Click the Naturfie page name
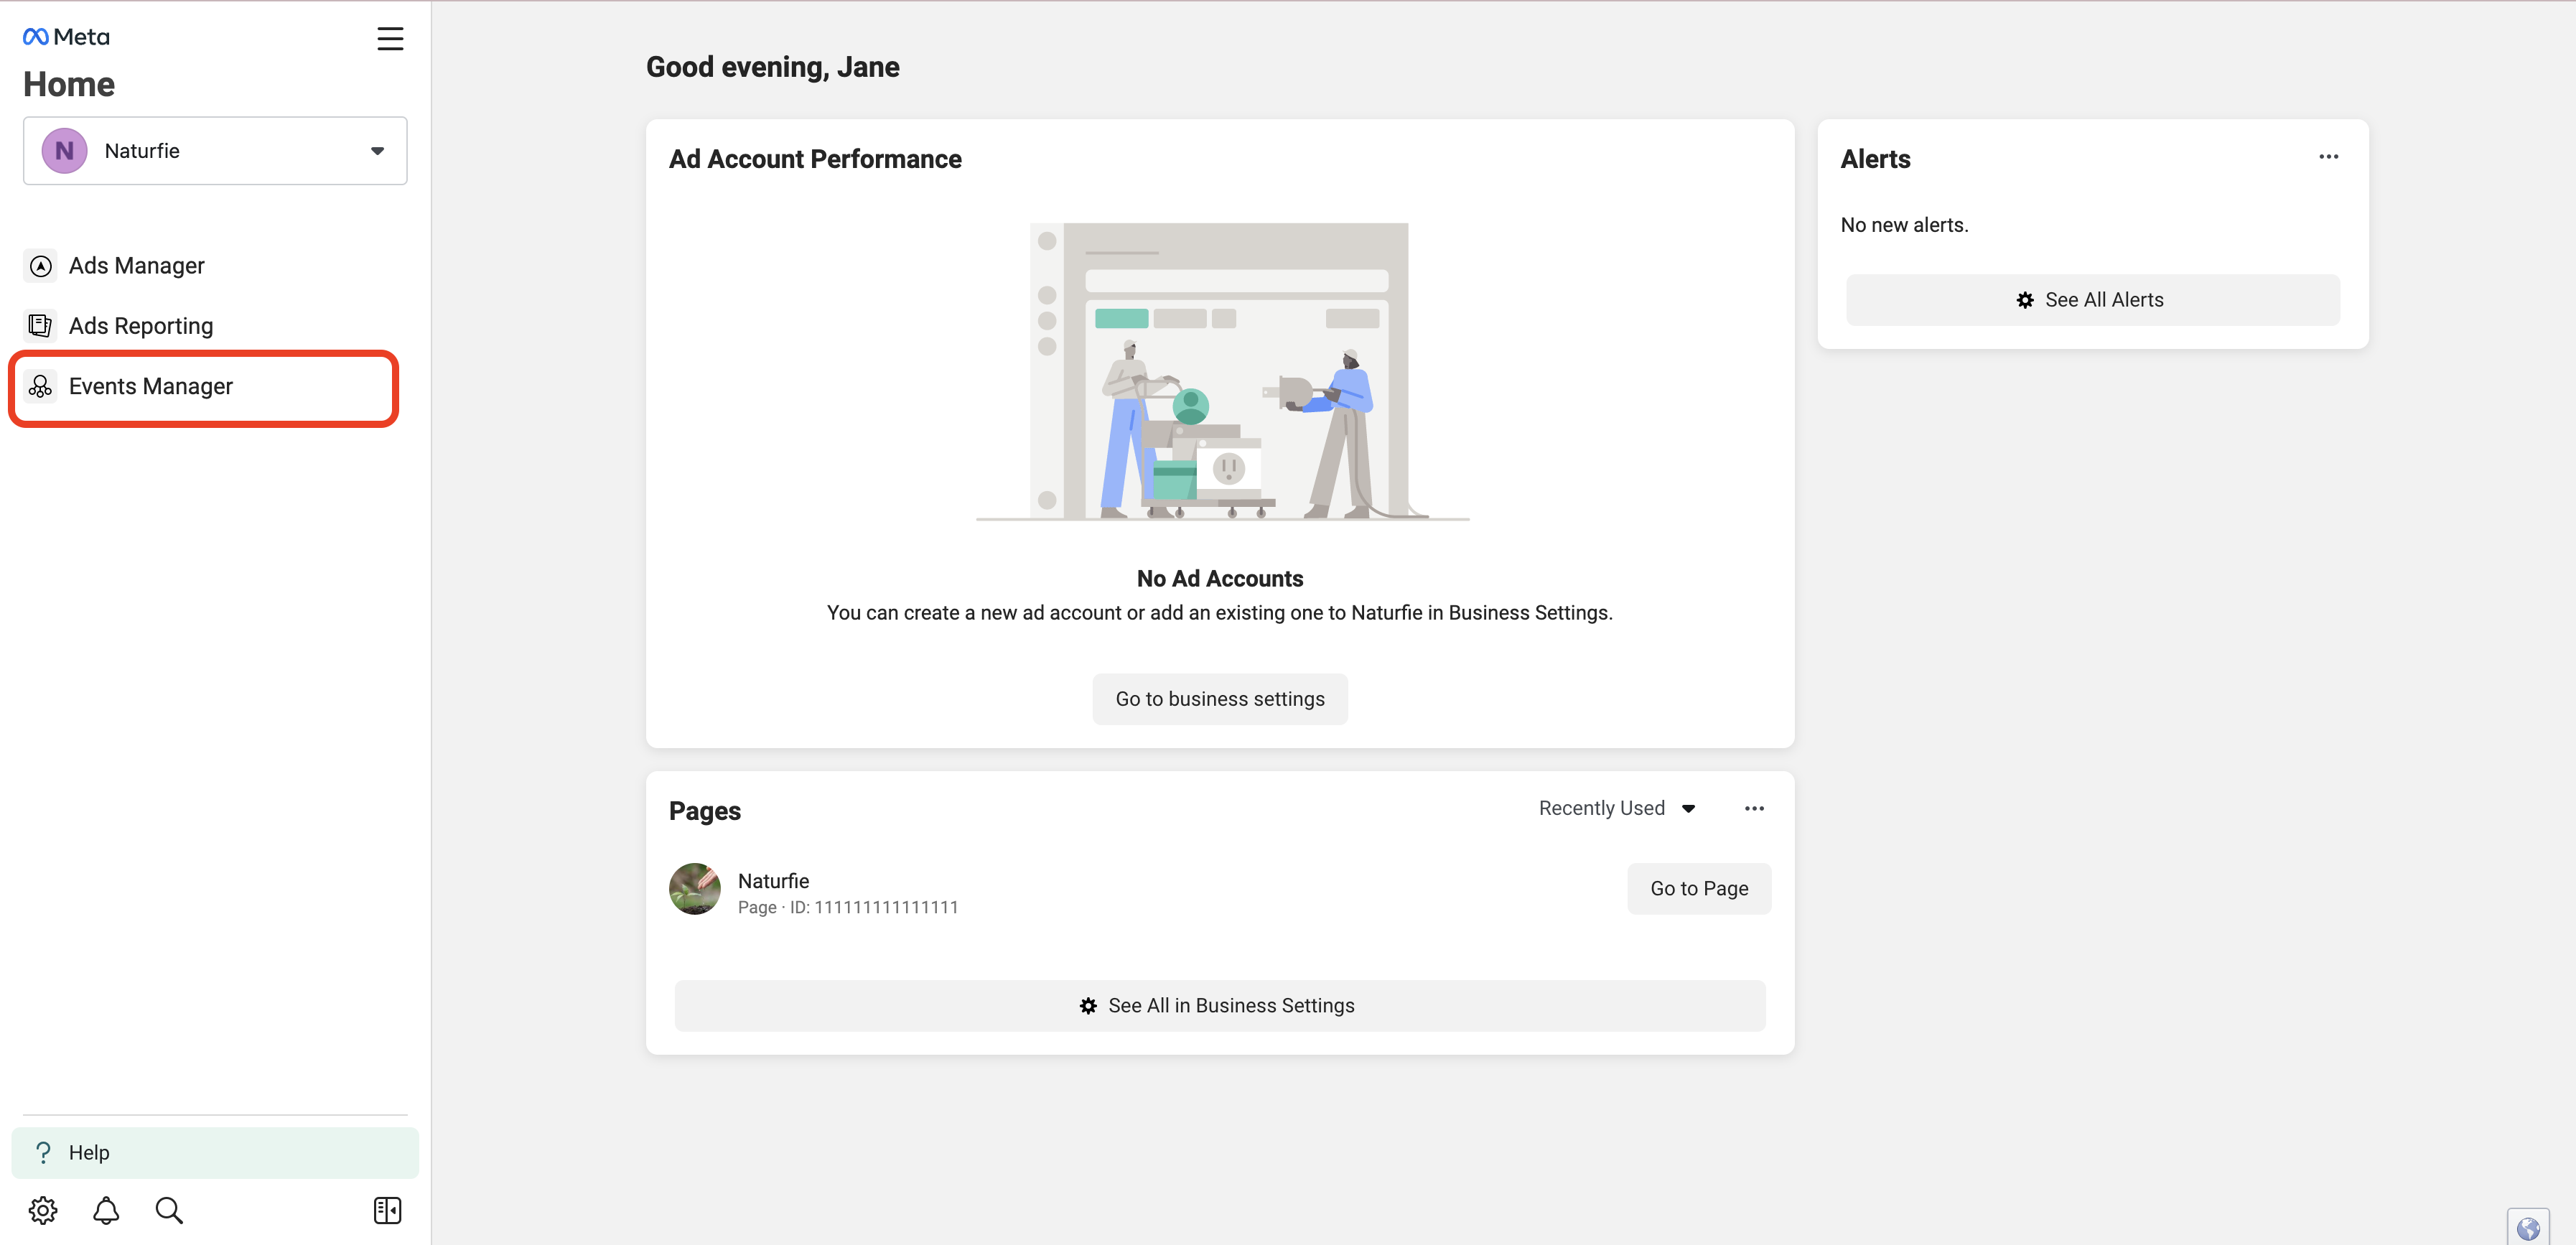Screen dimensions: 2576x1245 [x=773, y=881]
